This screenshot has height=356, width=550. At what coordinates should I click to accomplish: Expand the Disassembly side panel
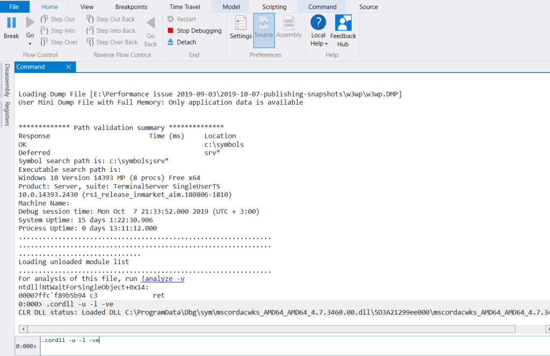pyautogui.click(x=7, y=80)
